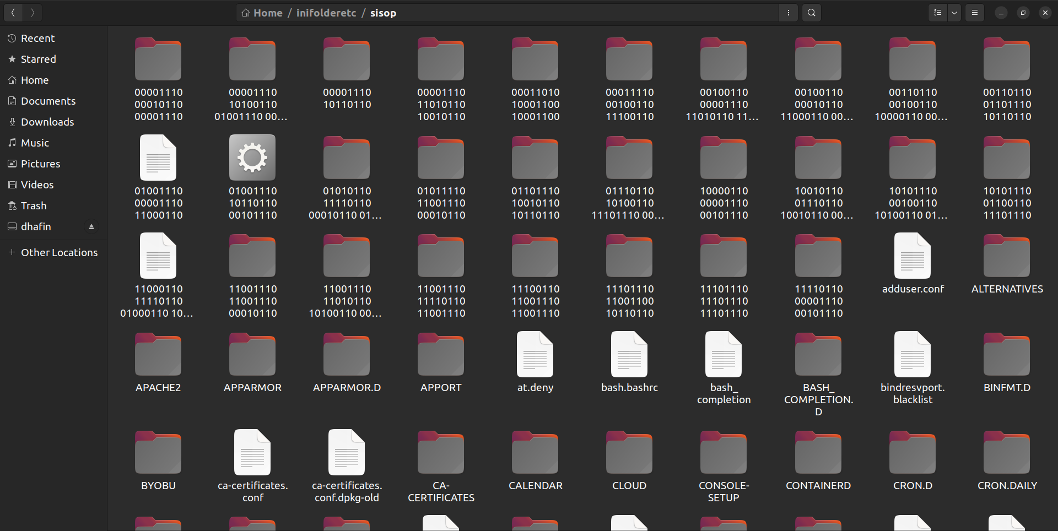Open Downloads in the sidebar
The height and width of the screenshot is (531, 1058).
(53, 122)
